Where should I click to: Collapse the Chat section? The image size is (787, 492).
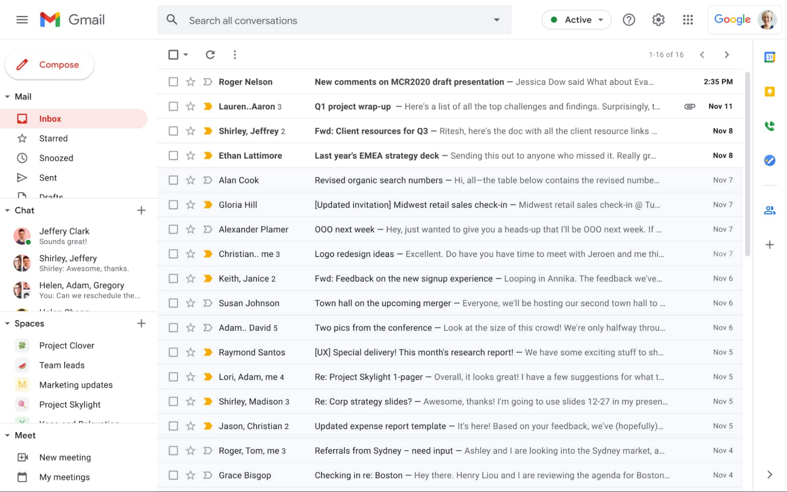tap(7, 210)
